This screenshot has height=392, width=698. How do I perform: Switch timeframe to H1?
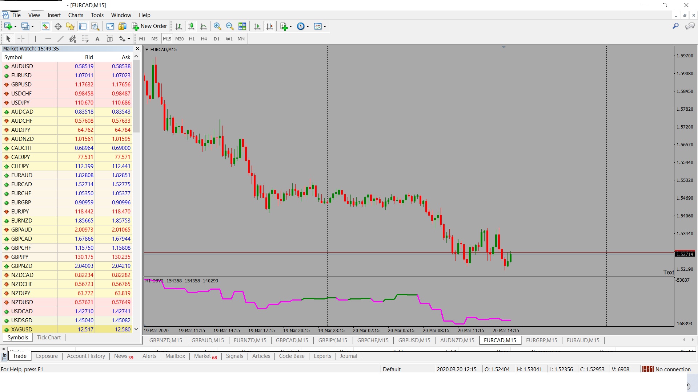tap(192, 39)
